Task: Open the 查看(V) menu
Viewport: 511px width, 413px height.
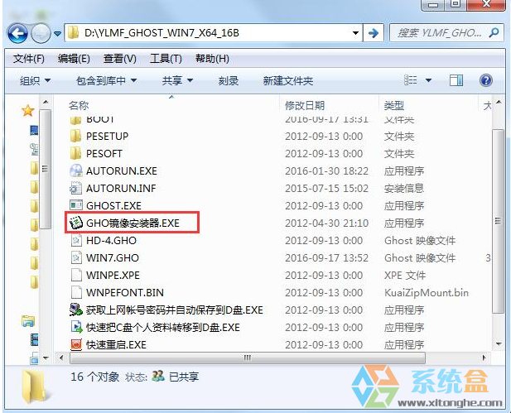Action: point(119,59)
